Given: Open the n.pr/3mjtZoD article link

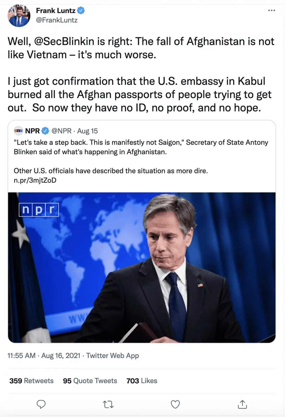Looking at the screenshot, I should pyautogui.click(x=35, y=180).
